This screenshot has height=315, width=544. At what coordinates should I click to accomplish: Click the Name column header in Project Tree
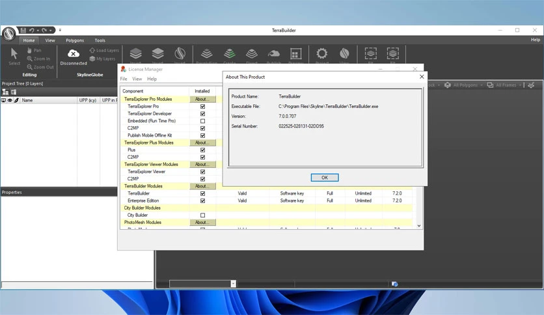(x=48, y=100)
